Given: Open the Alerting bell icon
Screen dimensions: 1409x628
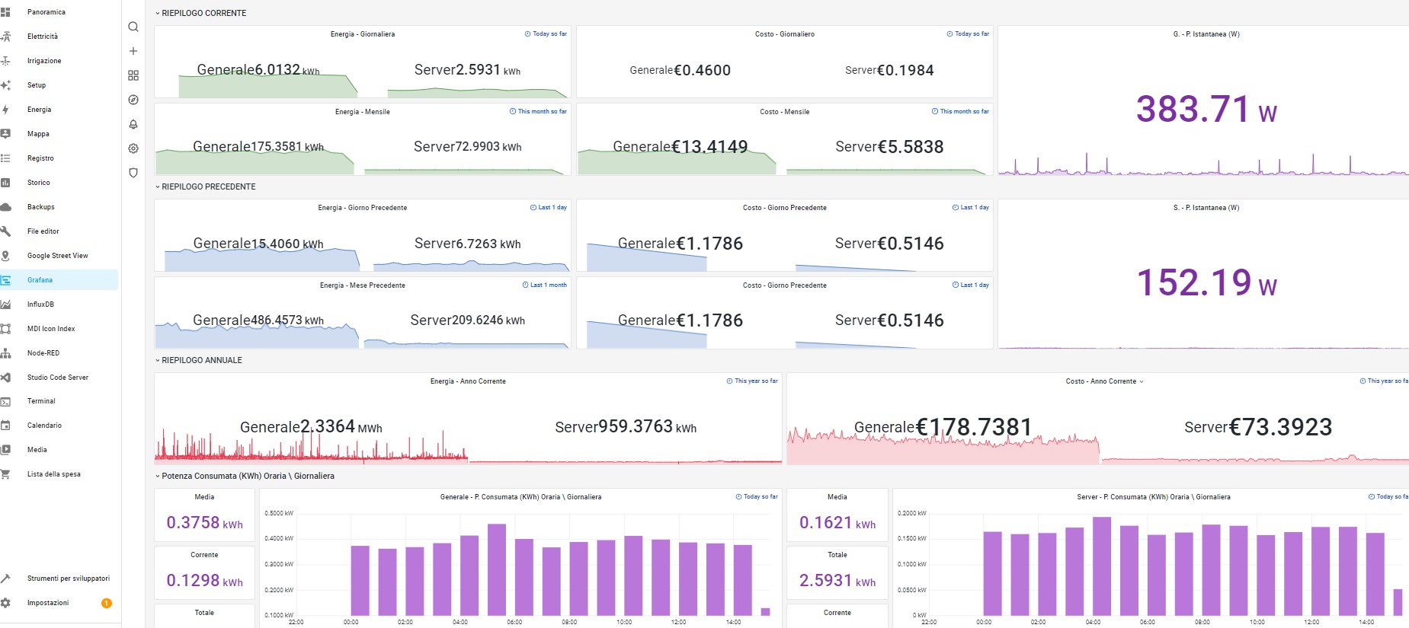Looking at the screenshot, I should point(133,124).
